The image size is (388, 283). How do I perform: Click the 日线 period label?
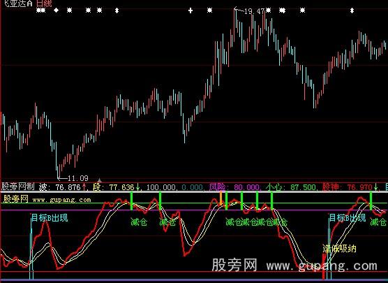tap(44, 3)
